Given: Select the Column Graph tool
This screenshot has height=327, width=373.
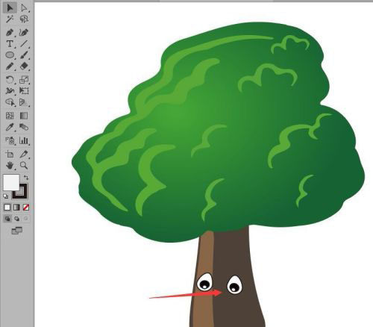Looking at the screenshot, I should click(24, 140).
